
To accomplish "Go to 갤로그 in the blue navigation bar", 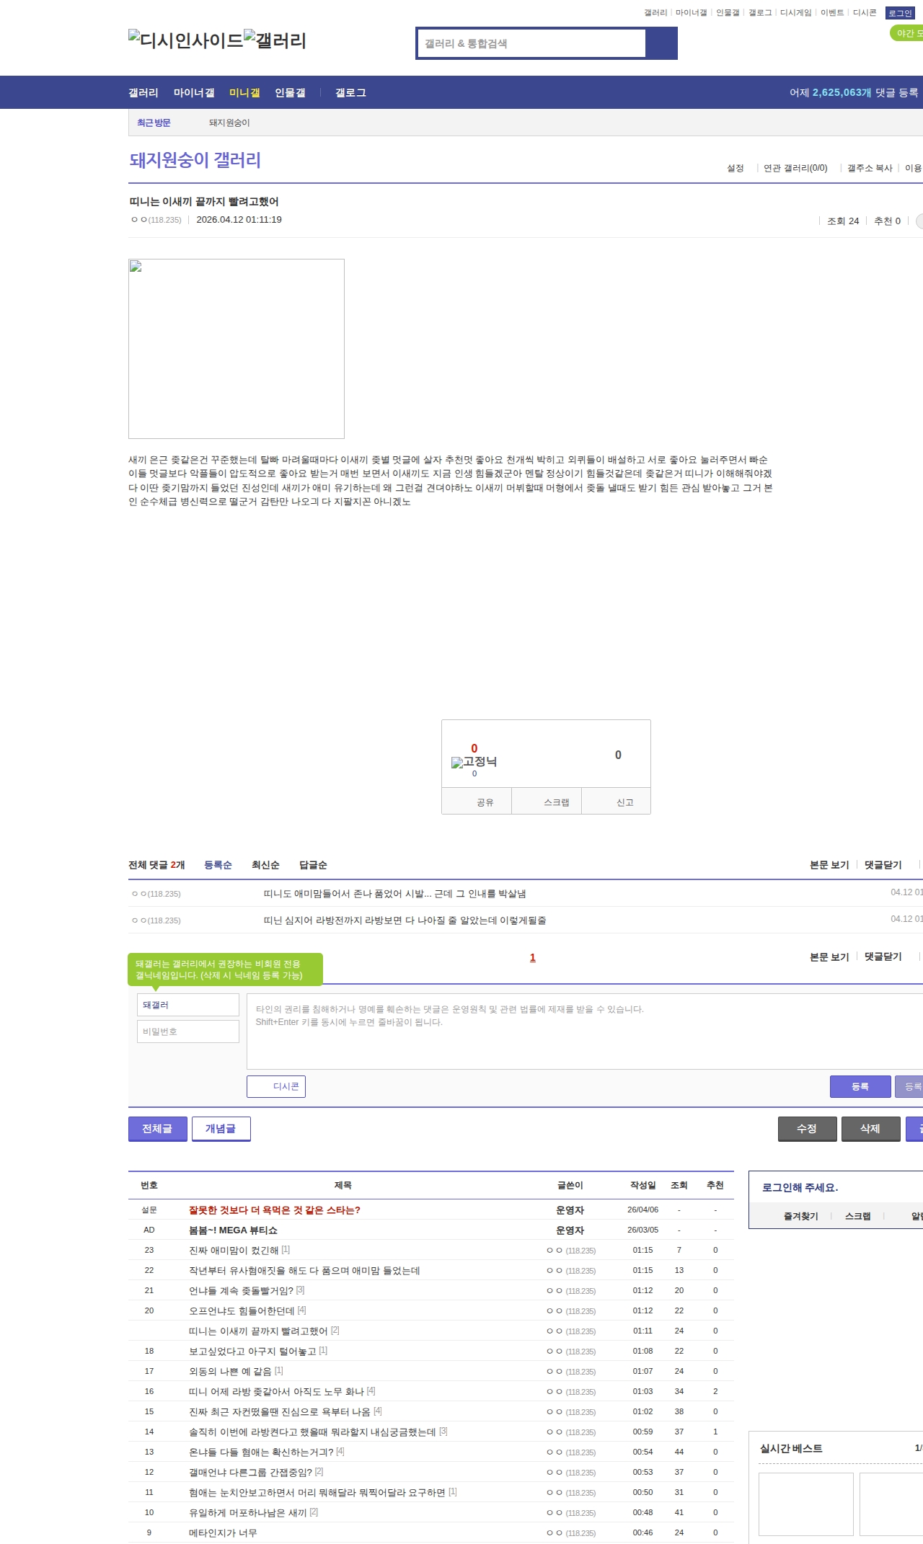I will [350, 93].
